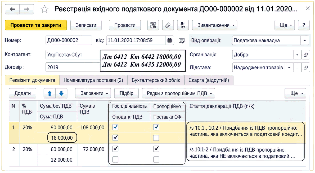The width and height of the screenshot is (315, 173).
Task: Toggle Госп. діяльність checkbox in row 1
Action: tap(115, 127)
